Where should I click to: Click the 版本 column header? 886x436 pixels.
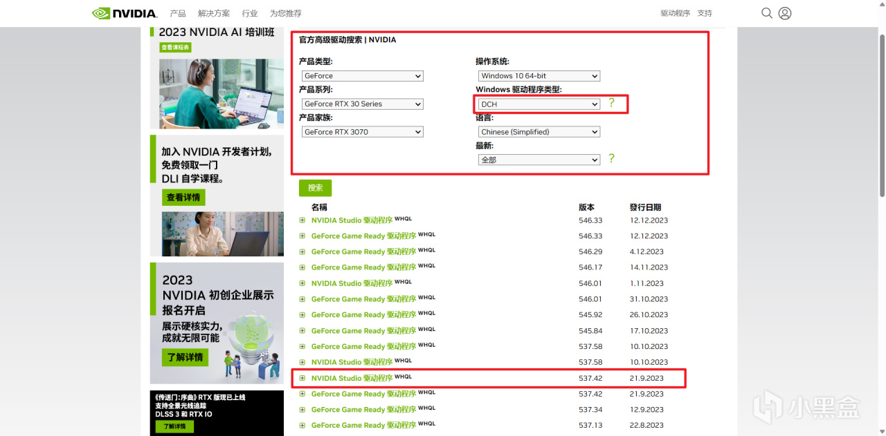point(586,207)
